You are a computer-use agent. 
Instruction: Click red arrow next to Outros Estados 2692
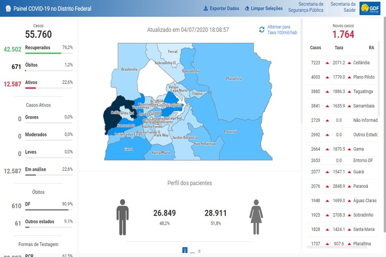327,135
